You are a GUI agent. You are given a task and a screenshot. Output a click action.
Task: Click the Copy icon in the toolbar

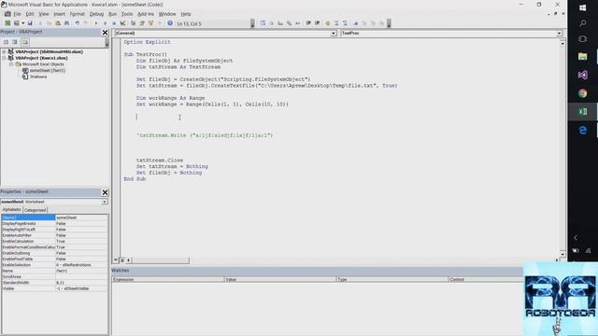pyautogui.click(x=49, y=23)
